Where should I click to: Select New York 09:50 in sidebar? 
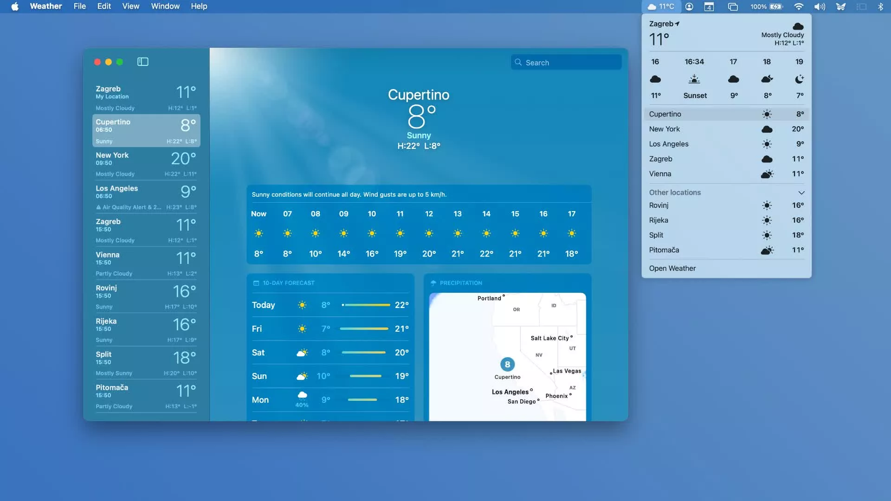[146, 164]
